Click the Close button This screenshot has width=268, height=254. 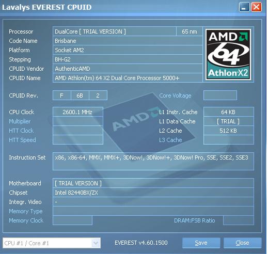(x=242, y=243)
